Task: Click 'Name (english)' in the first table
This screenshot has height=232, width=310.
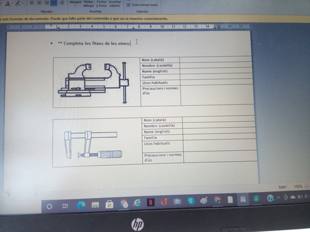Action: coord(154,71)
